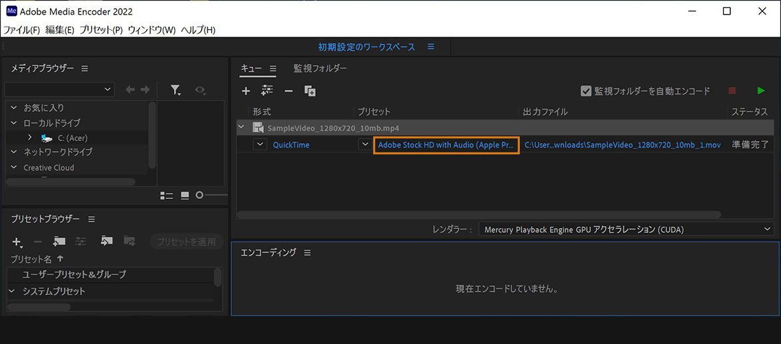Open the ファイル(F) menu
Viewport: 781px width, 344px height.
22,30
